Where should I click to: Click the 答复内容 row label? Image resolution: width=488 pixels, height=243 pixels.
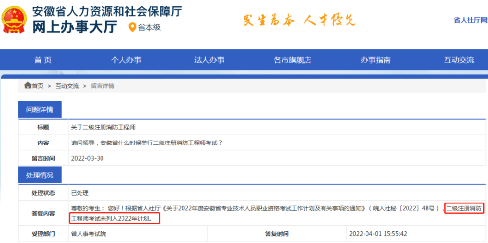point(43,213)
